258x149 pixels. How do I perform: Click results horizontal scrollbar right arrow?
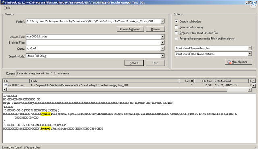coord(250,89)
